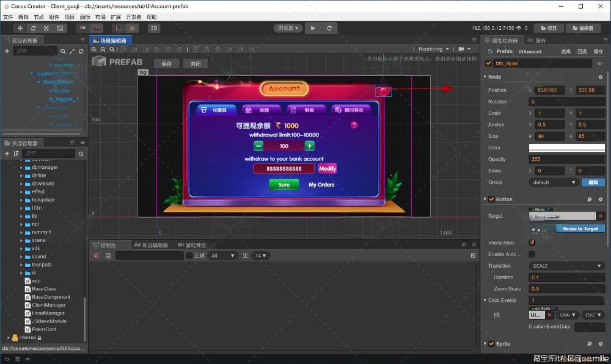The width and height of the screenshot is (611, 364).
Task: Open the 文件 menu
Action: [8, 17]
